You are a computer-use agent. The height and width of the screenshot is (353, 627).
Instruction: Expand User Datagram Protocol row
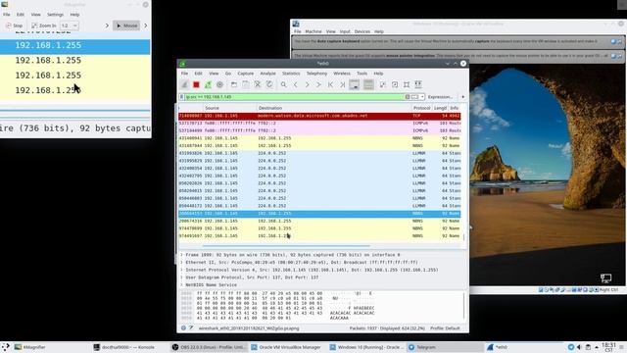pyautogui.click(x=180, y=277)
